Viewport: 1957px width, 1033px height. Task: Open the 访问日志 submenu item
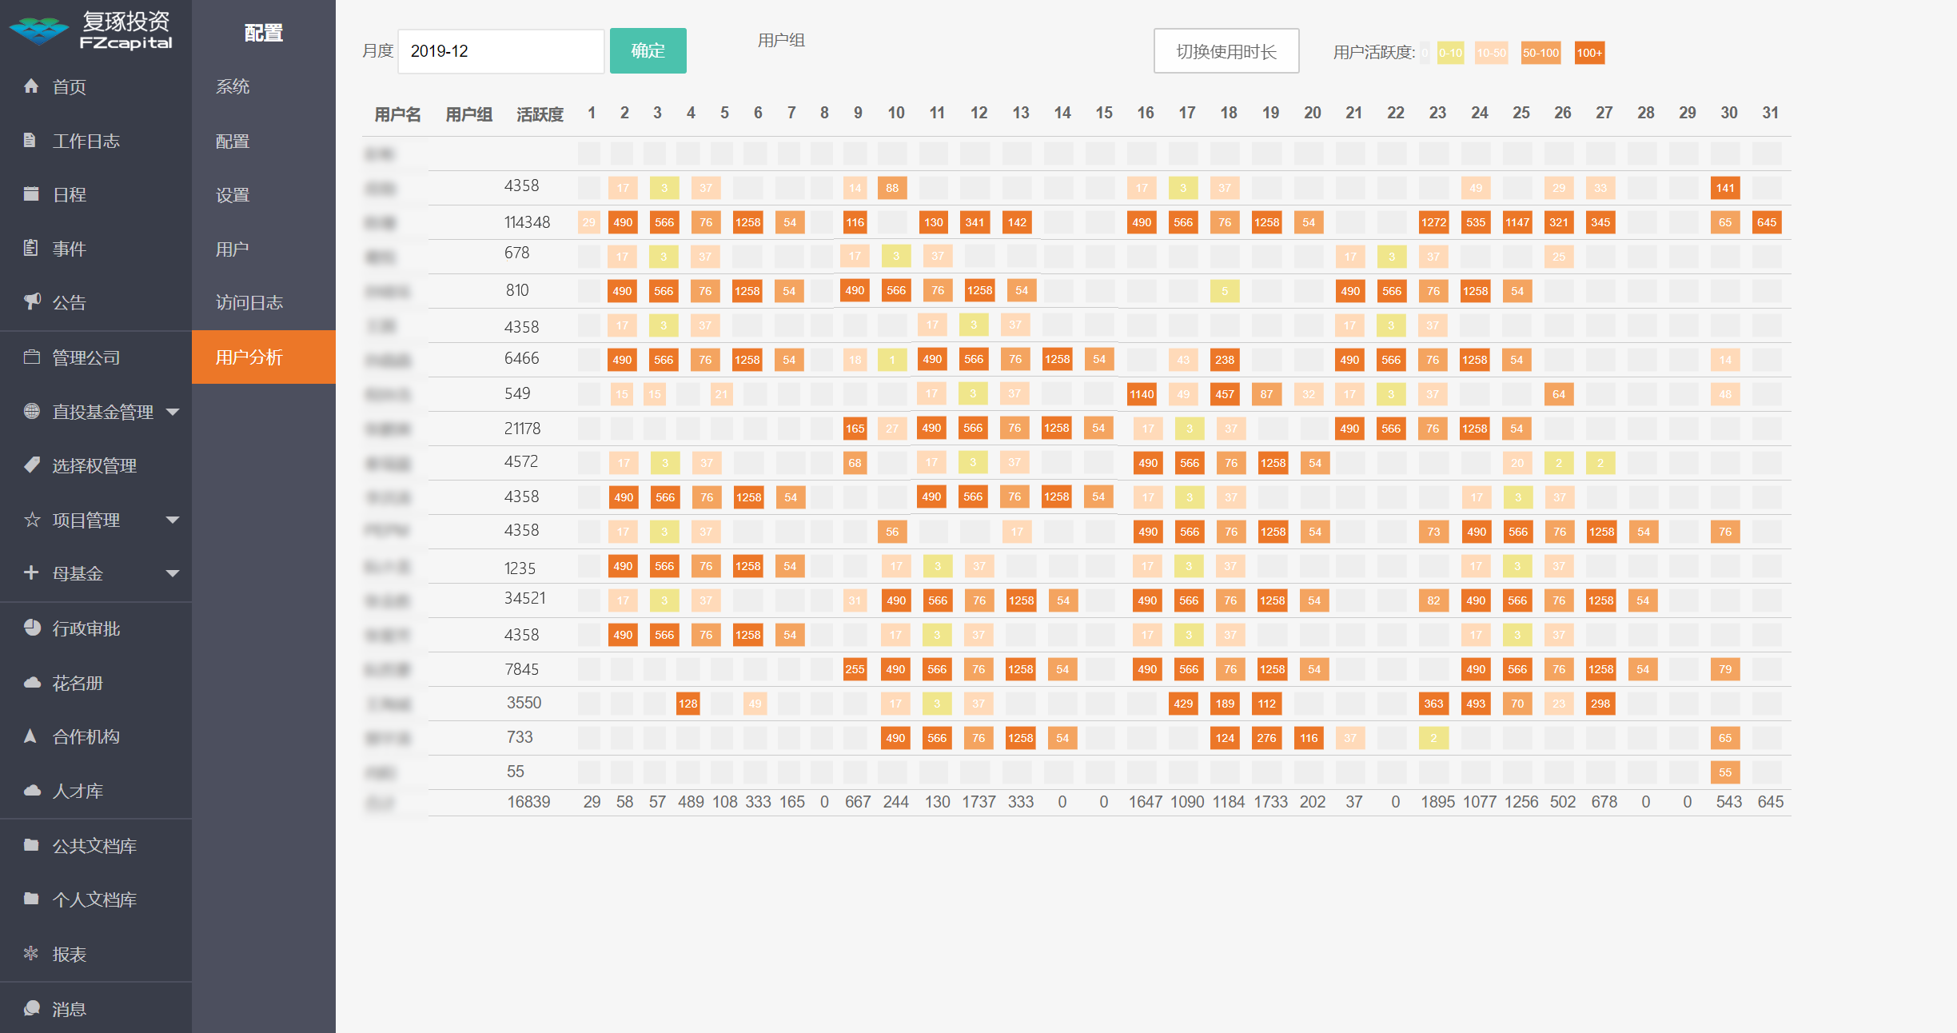(249, 302)
